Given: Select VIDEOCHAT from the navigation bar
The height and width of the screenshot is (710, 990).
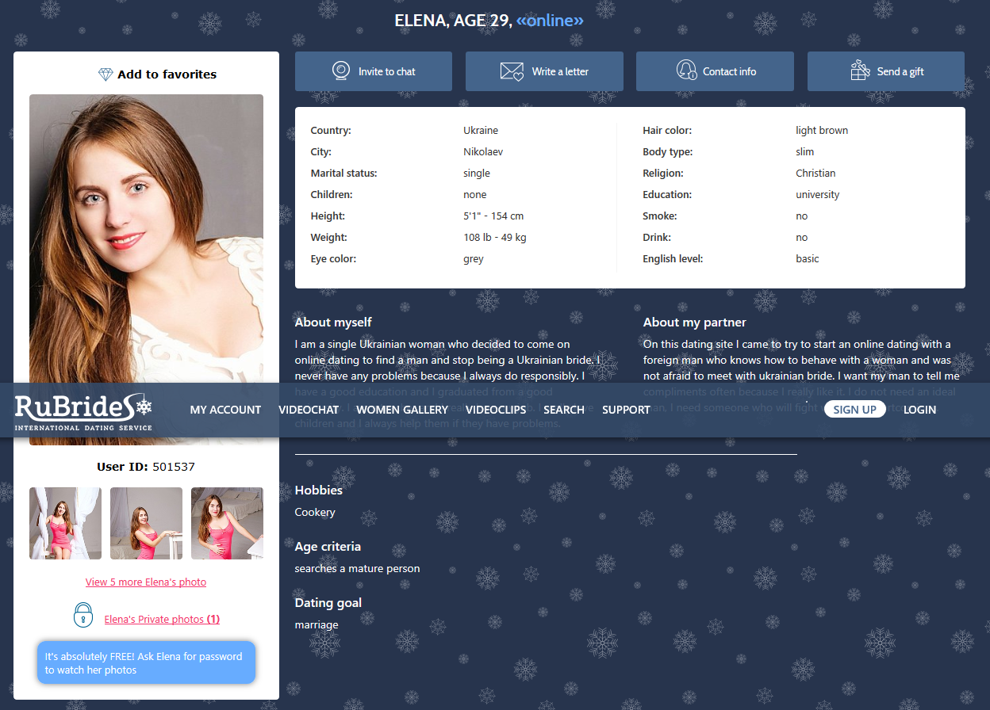Looking at the screenshot, I should pos(308,410).
